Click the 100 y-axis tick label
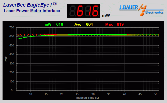 point(12,81)
